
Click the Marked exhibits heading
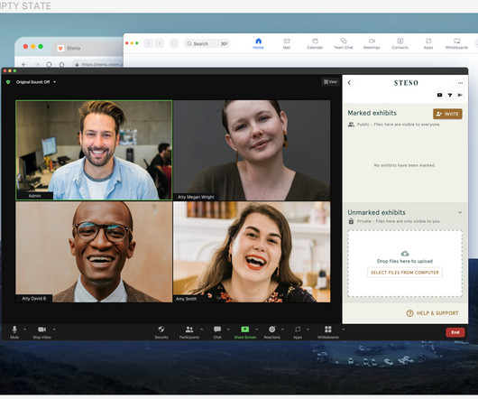372,113
